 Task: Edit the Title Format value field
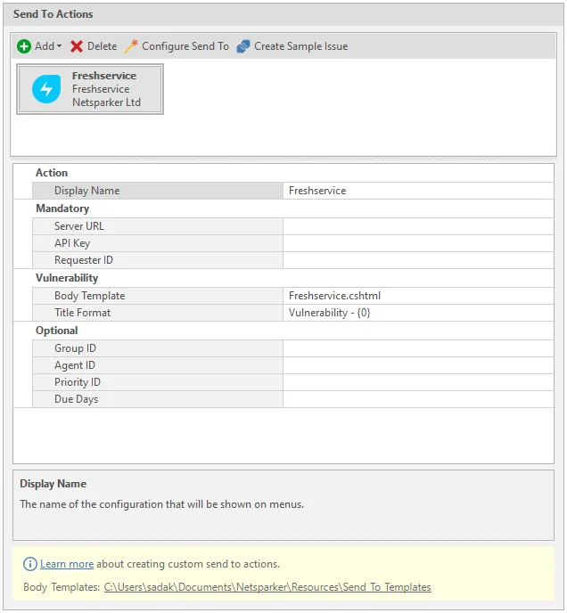click(x=418, y=313)
